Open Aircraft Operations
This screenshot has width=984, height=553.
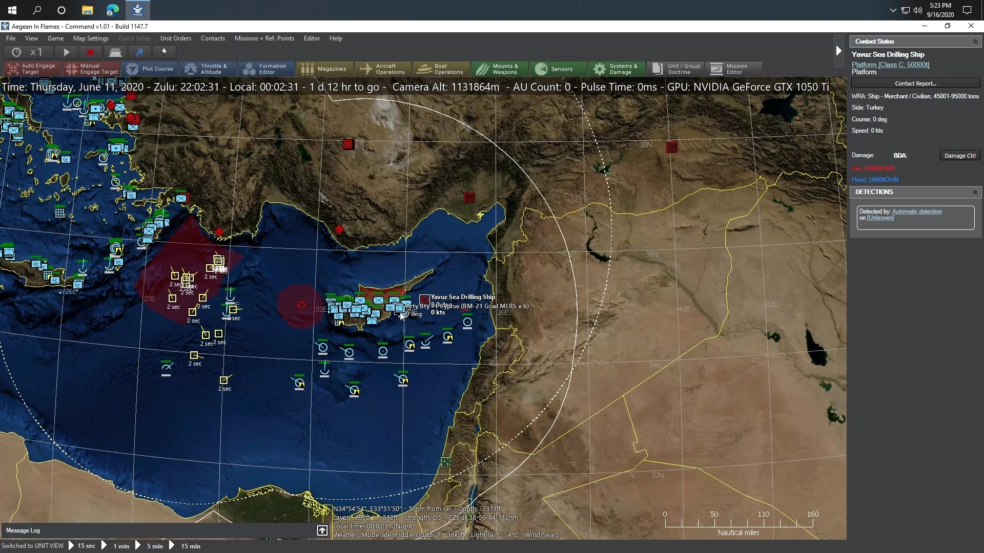(383, 69)
